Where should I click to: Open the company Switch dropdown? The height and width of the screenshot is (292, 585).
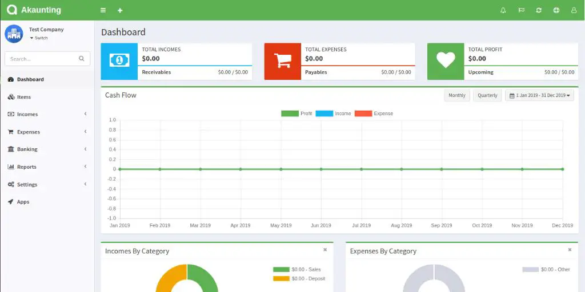click(x=38, y=38)
